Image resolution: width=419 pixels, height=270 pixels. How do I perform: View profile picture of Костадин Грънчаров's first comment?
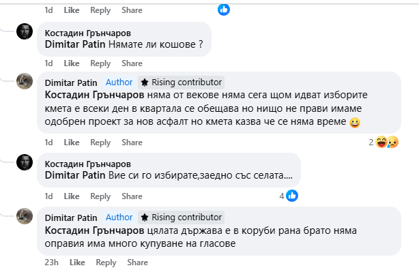click(x=25, y=31)
